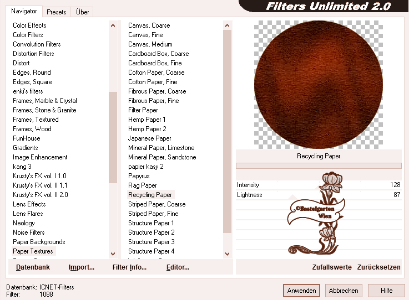Select enki's filters category
This screenshot has height=300, width=409.
coord(28,91)
